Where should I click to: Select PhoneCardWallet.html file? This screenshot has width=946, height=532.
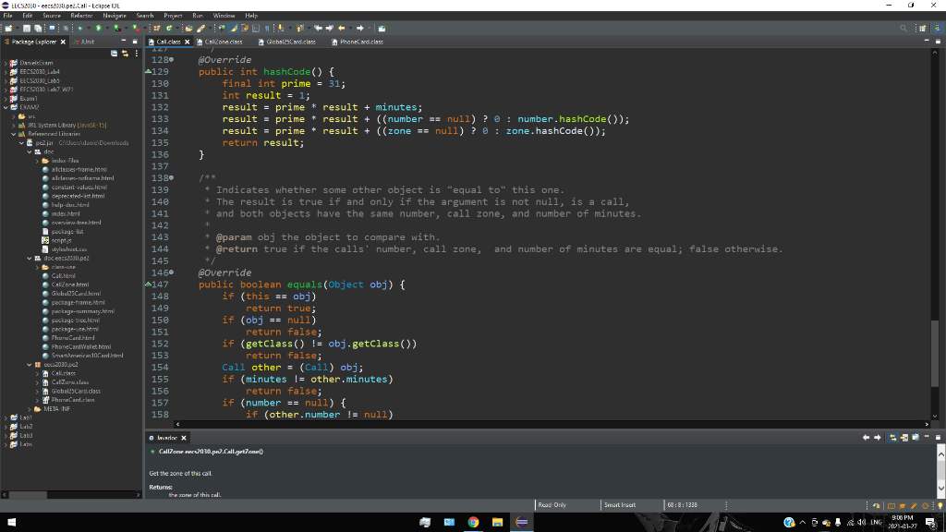(x=81, y=347)
